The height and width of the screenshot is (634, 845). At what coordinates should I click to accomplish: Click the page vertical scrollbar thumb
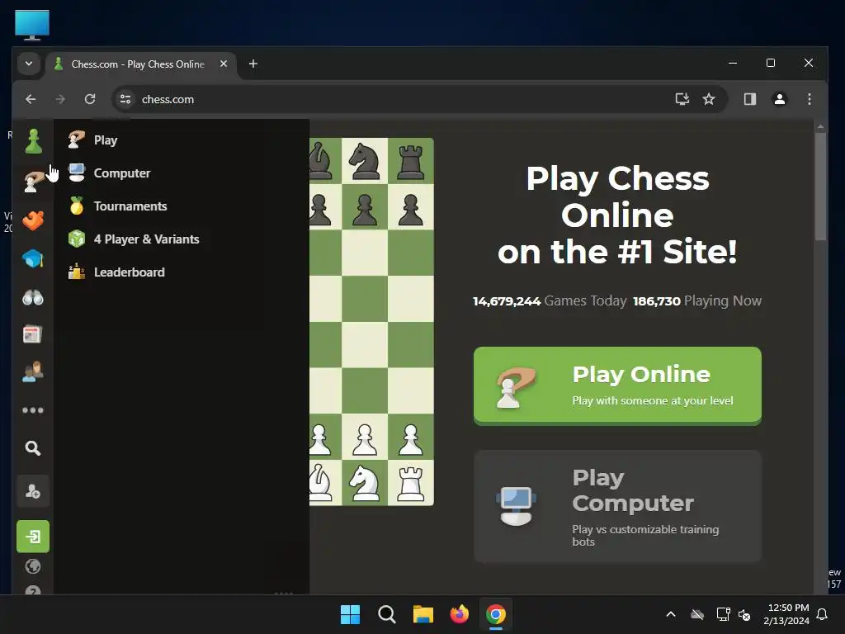(820, 186)
